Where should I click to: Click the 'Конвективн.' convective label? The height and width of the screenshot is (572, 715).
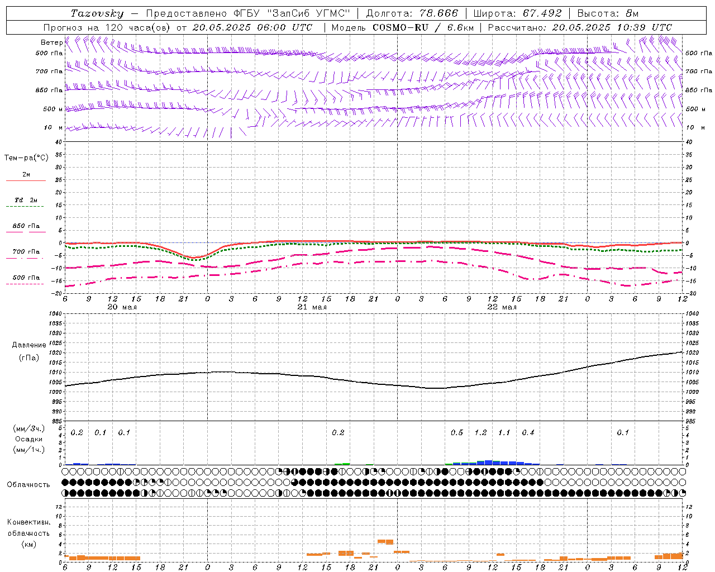[x=28, y=522]
